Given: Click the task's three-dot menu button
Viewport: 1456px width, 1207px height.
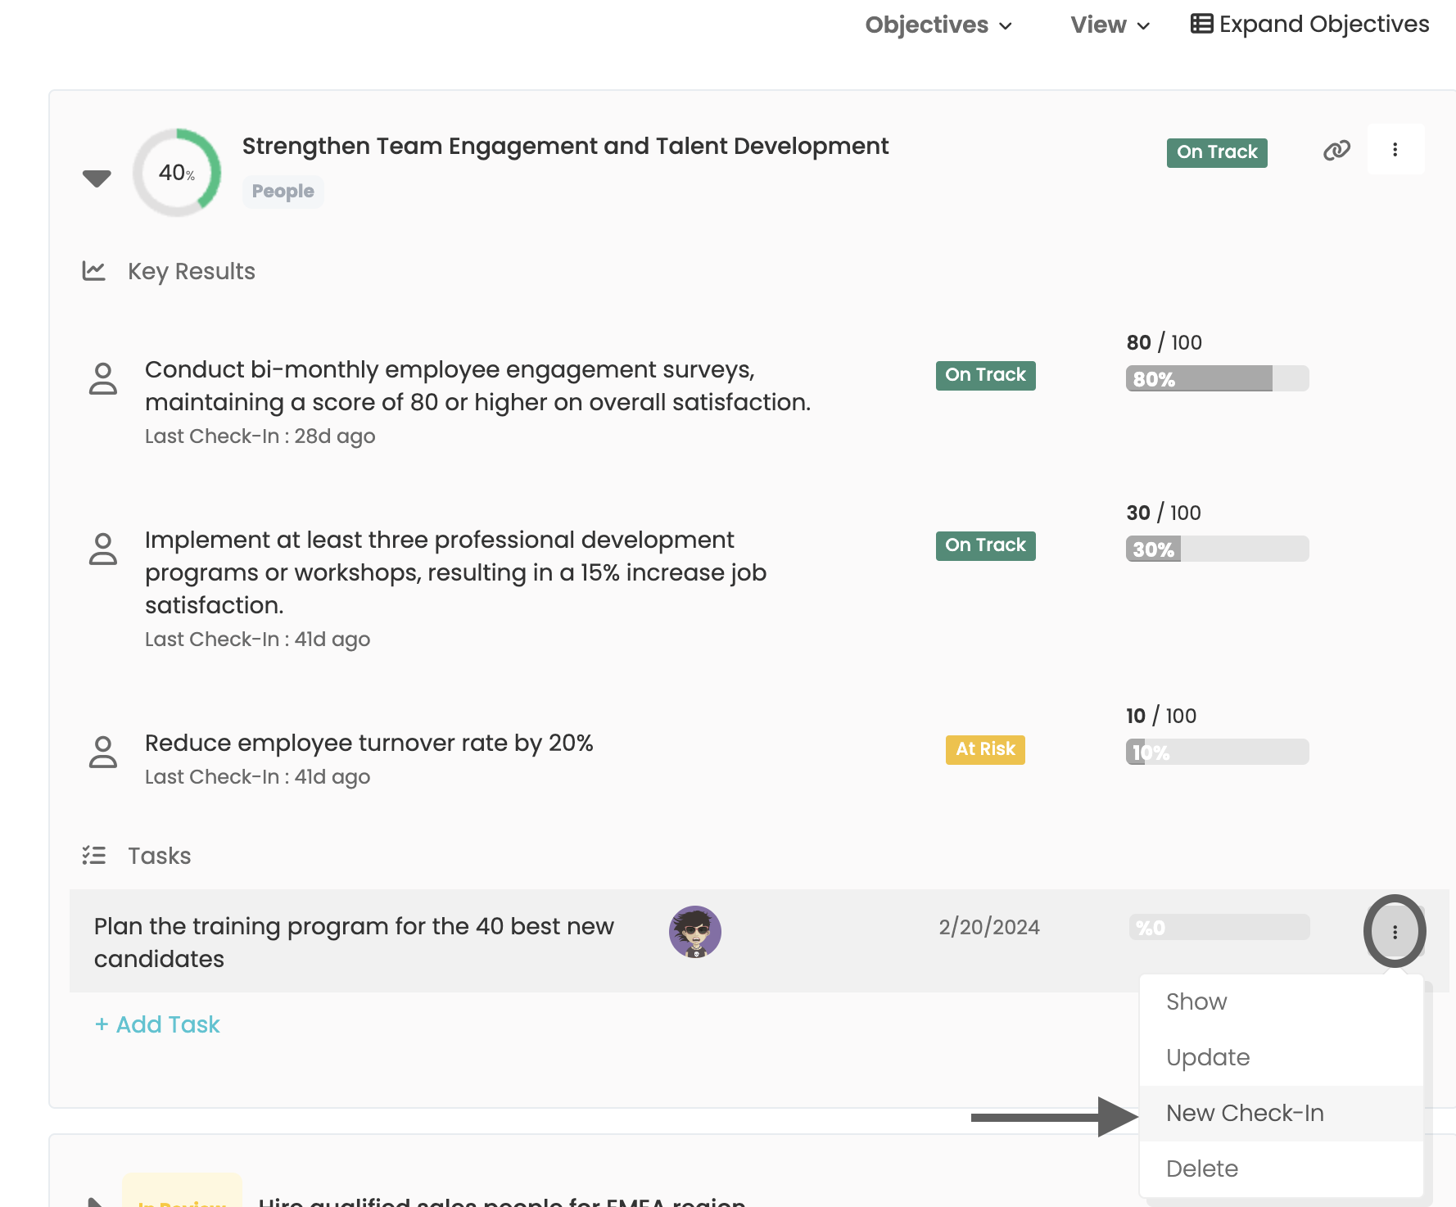Looking at the screenshot, I should (x=1395, y=932).
